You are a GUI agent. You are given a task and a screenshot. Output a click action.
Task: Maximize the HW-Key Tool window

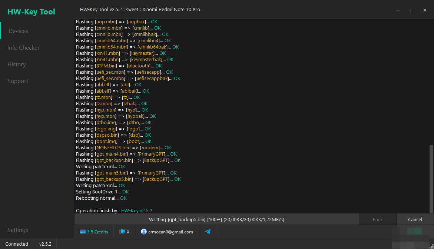pyautogui.click(x=412, y=10)
